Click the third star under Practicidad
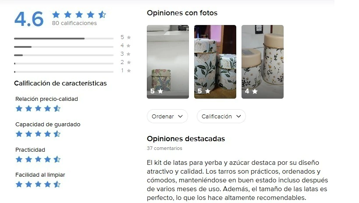Viewport: 359px width, 203px height. pyautogui.click(x=38, y=159)
